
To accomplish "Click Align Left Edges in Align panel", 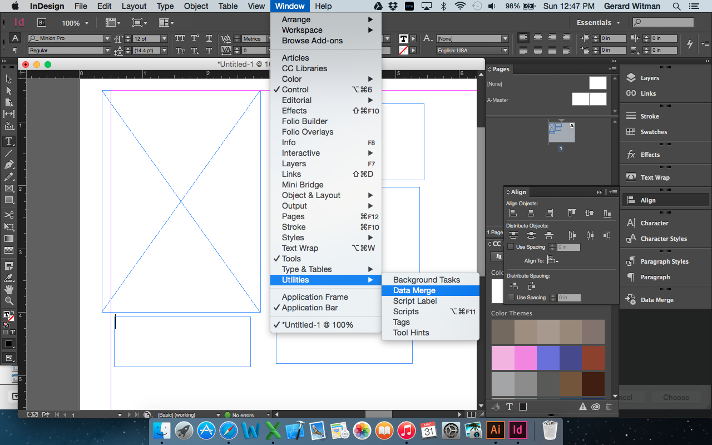I will pyautogui.click(x=513, y=213).
